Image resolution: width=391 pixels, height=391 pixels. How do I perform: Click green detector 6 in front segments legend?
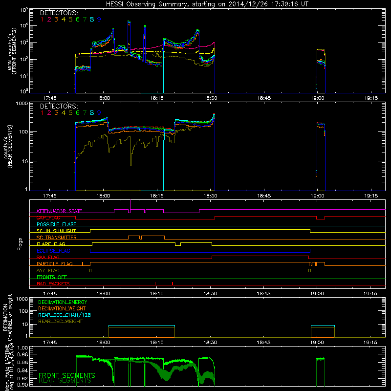click(78, 20)
